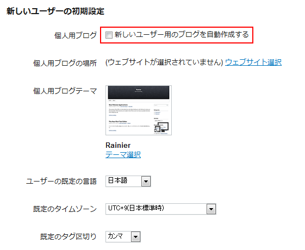Open the UTC+9(日本標準時) timezone combo box

point(161,209)
